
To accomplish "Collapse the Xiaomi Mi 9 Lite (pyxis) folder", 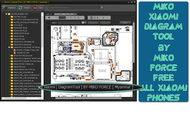I will click(9, 47).
